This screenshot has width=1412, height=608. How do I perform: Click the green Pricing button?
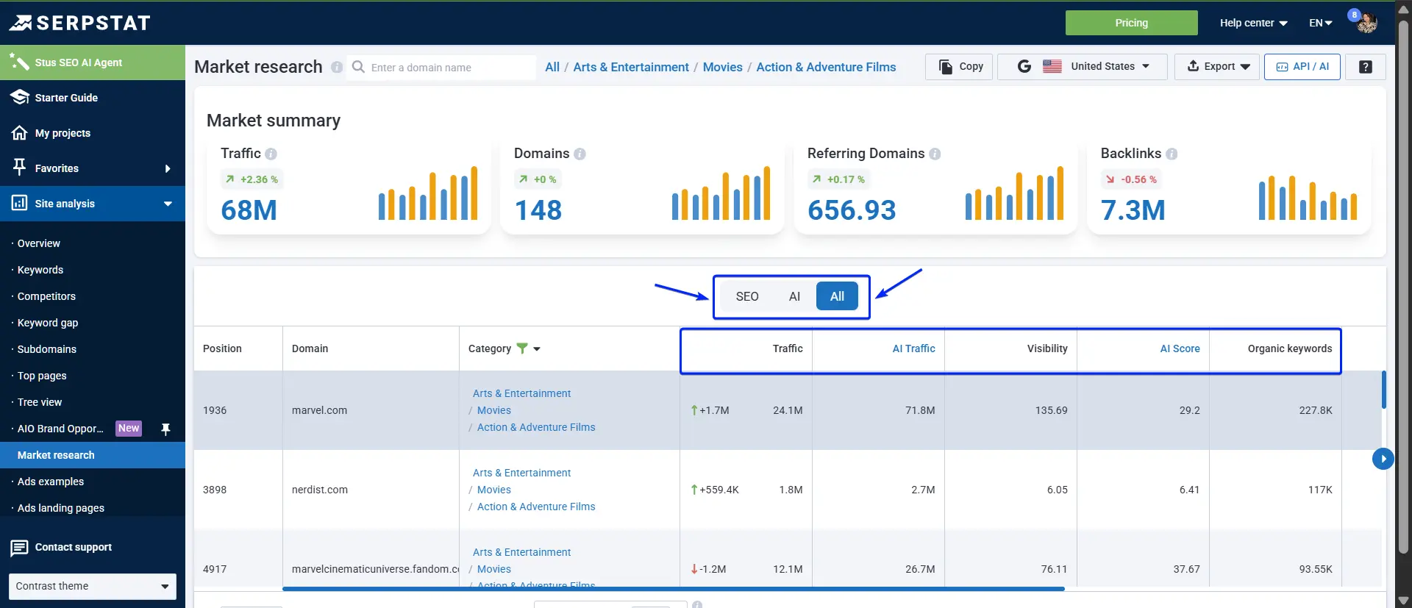[1131, 23]
